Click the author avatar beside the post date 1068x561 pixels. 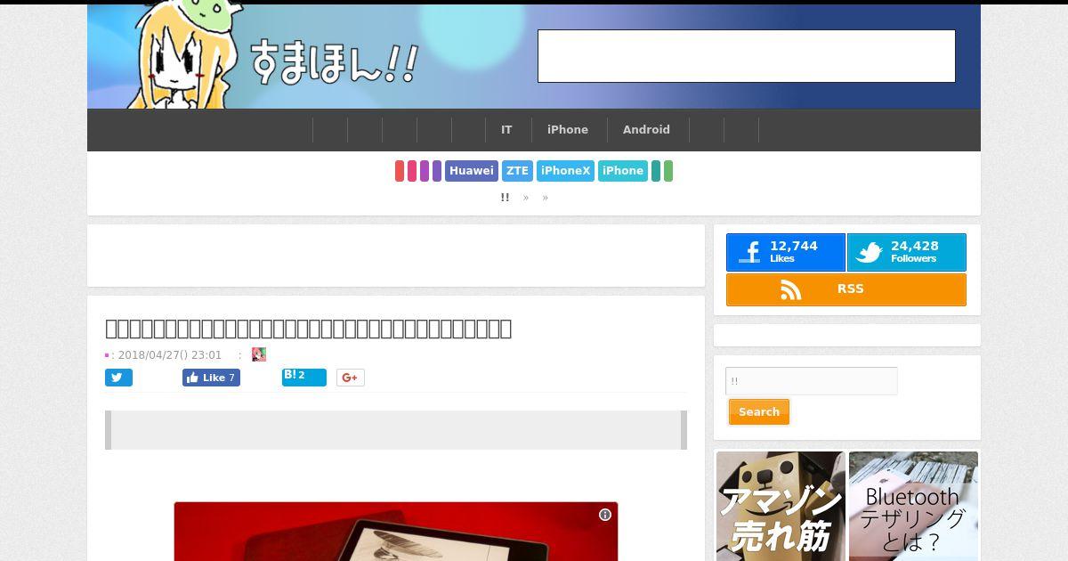pyautogui.click(x=259, y=354)
